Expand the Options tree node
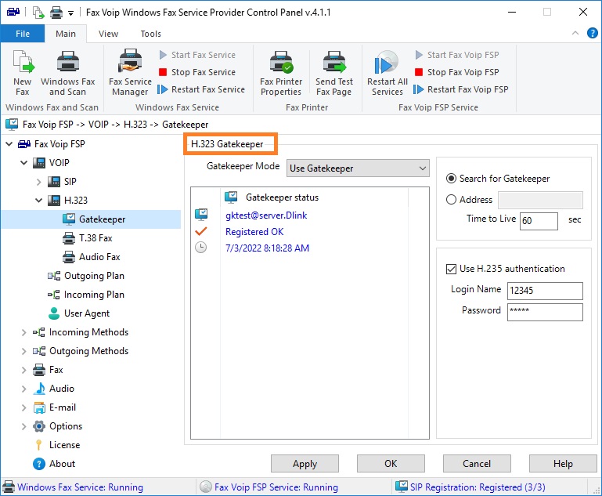Image resolution: width=602 pixels, height=496 pixels. 23,426
